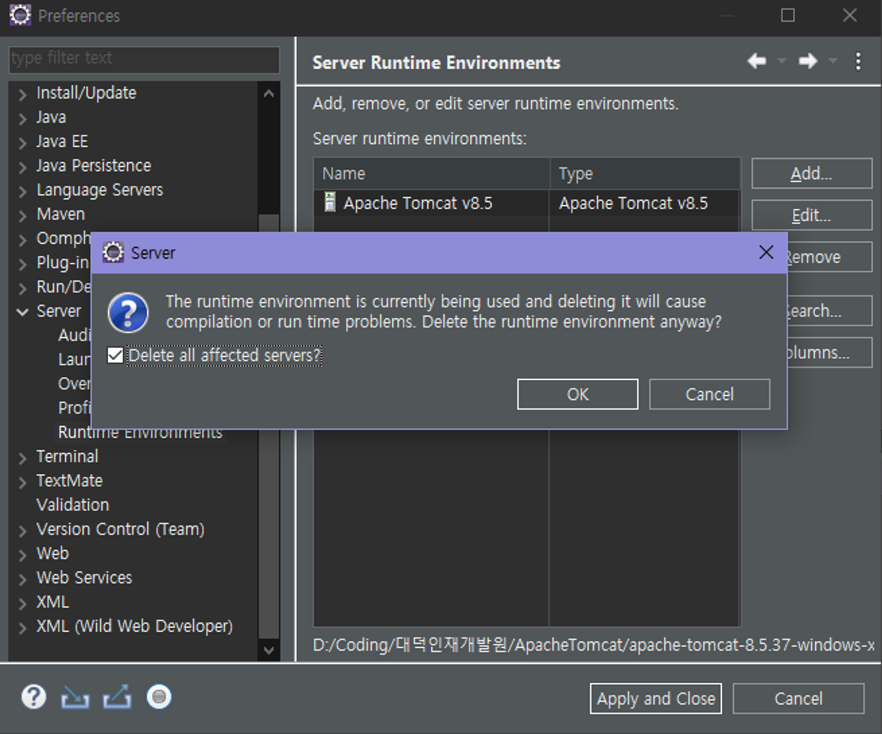This screenshot has height=734, width=882.
Task: Select Language Servers tree item
Action: click(x=99, y=190)
